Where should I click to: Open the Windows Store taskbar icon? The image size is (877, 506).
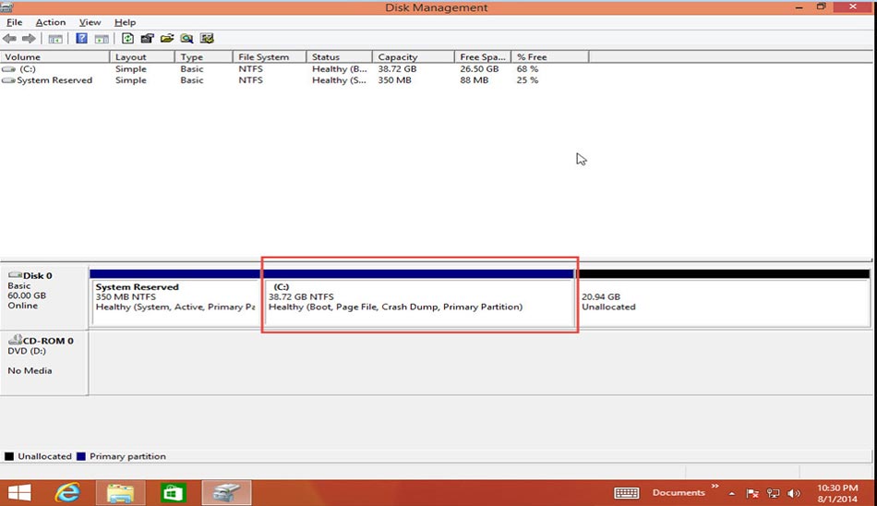[173, 492]
